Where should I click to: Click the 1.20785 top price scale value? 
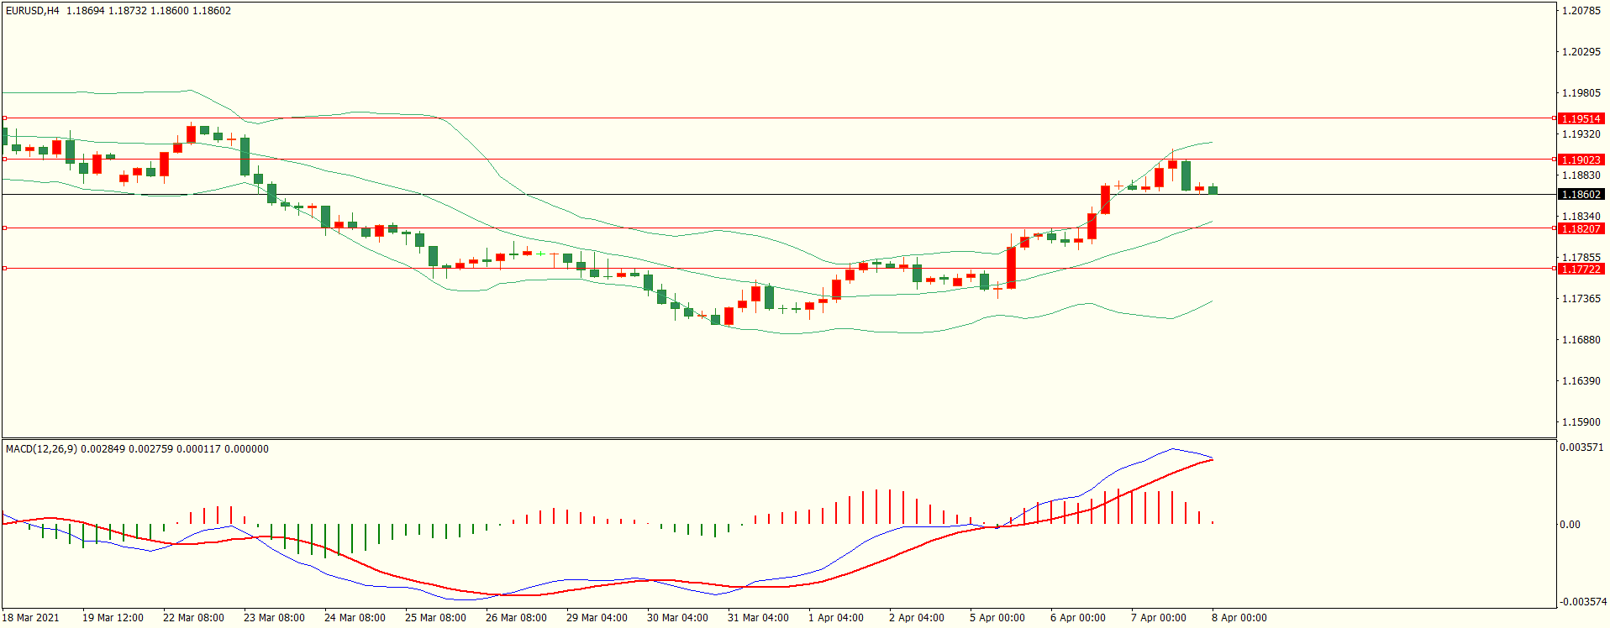coord(1580,11)
